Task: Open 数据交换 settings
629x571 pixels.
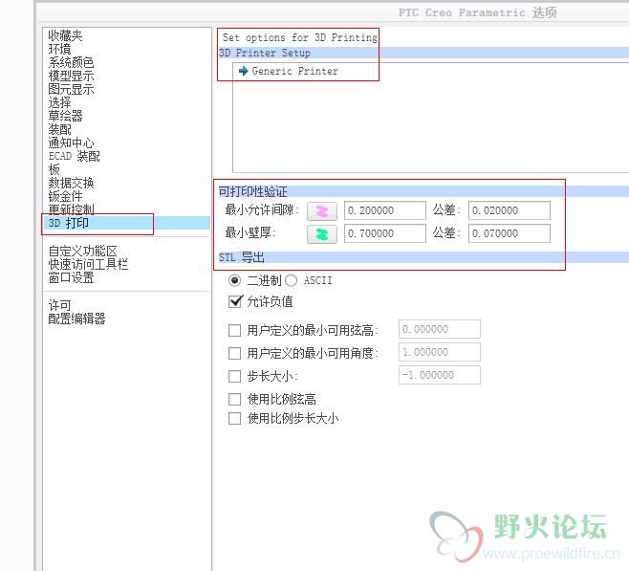Action: pos(71,183)
